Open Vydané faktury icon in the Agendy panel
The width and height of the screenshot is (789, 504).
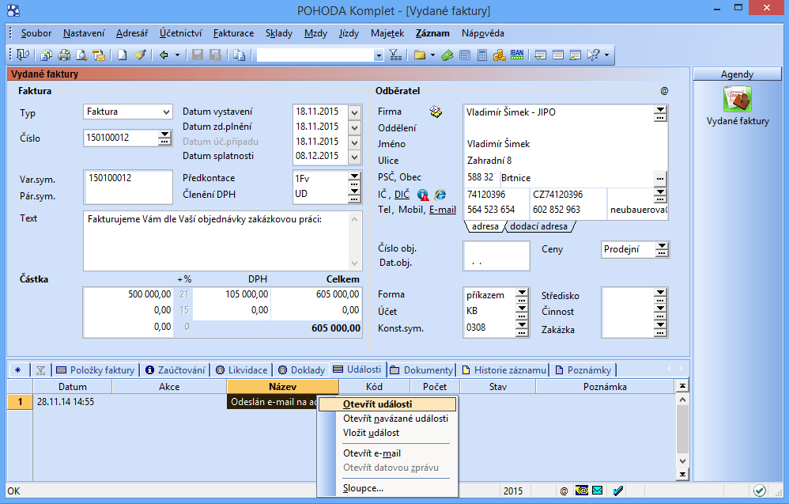[738, 99]
